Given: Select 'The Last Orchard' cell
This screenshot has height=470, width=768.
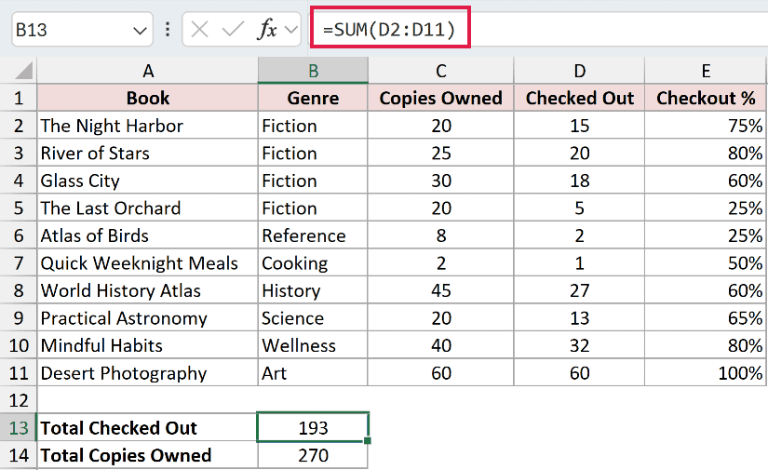Looking at the screenshot, I should (x=147, y=208).
